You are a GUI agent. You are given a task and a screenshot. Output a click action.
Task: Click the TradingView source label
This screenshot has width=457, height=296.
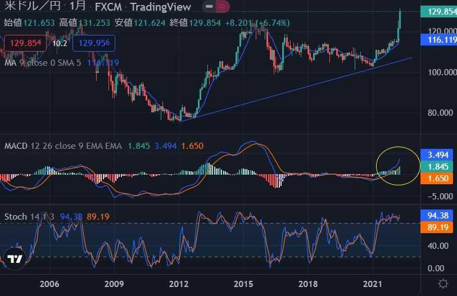tap(161, 7)
